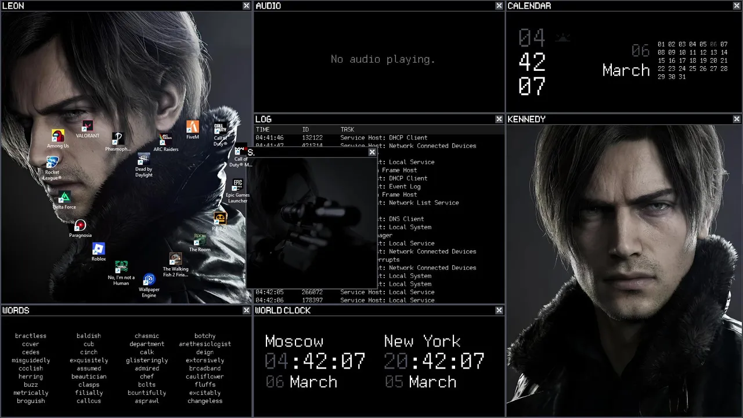743x418 pixels.
Task: Open the Paragnosia shortcut
Action: pyautogui.click(x=80, y=229)
